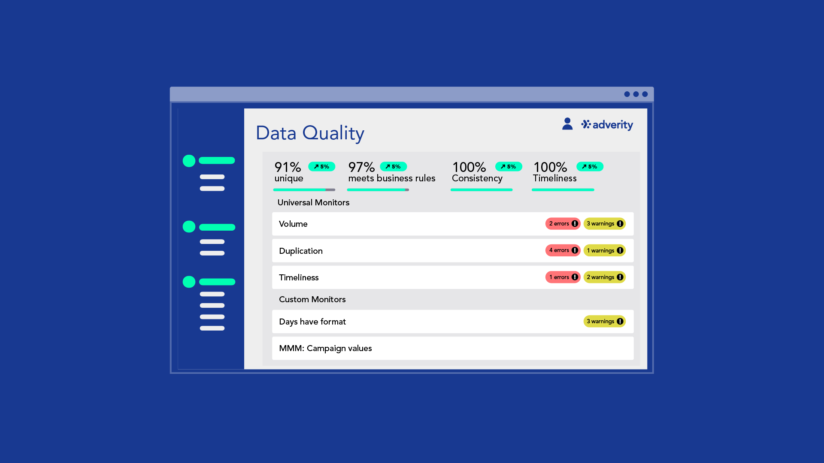Toggle the 3 warnings indicator on Volume
The width and height of the screenshot is (824, 463).
(604, 223)
